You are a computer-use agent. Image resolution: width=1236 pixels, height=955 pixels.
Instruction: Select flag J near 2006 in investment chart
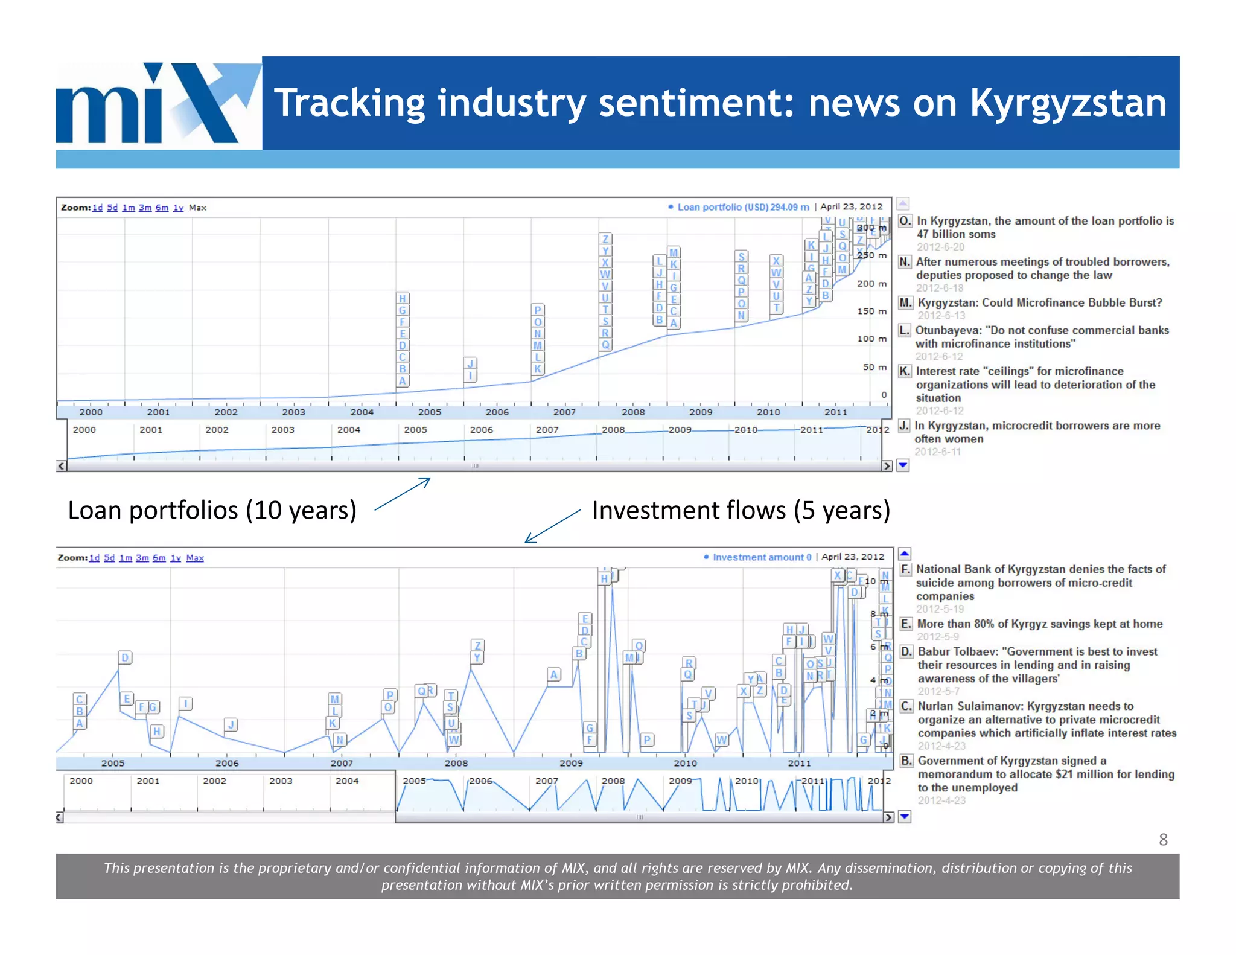point(231,724)
